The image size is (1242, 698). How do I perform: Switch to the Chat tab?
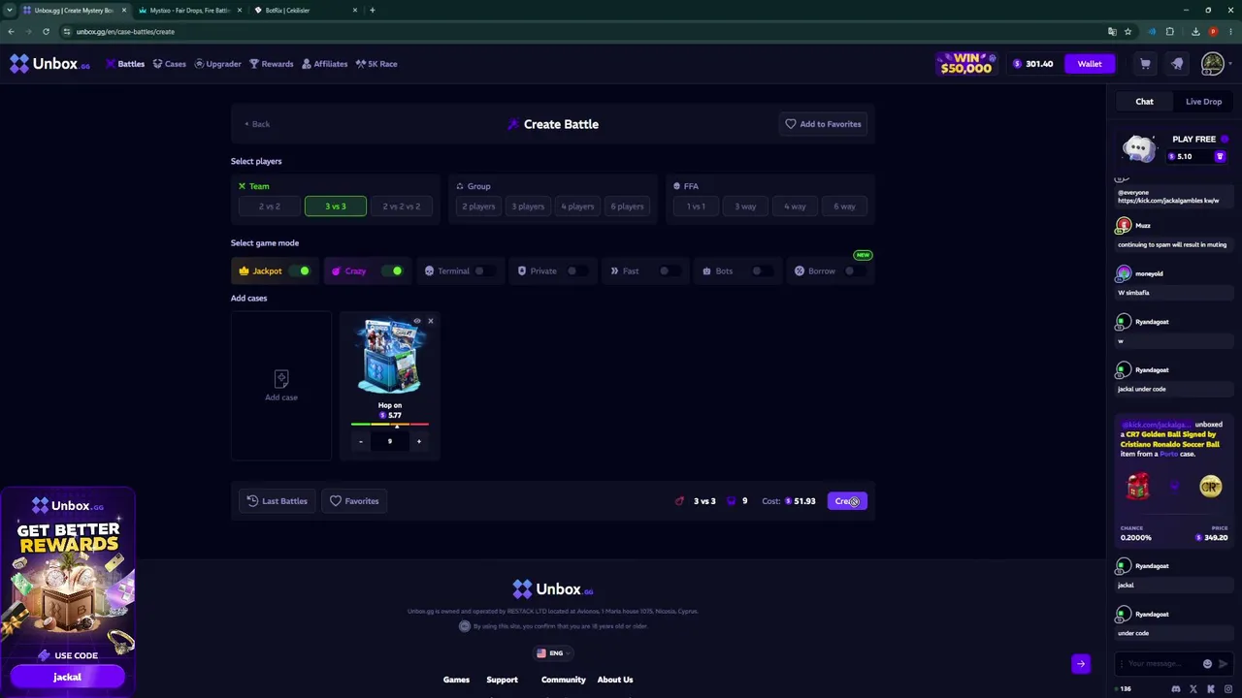(x=1144, y=102)
